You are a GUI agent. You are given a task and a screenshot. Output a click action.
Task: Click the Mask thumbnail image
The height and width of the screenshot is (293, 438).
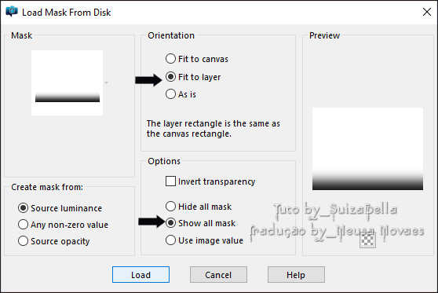coord(67,82)
